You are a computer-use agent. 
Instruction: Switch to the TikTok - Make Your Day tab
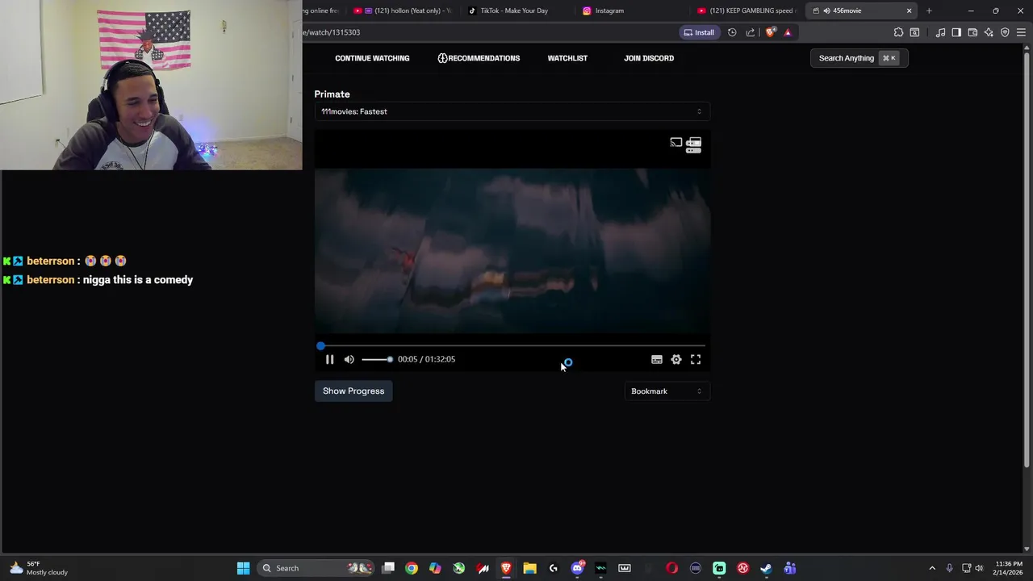514,10
